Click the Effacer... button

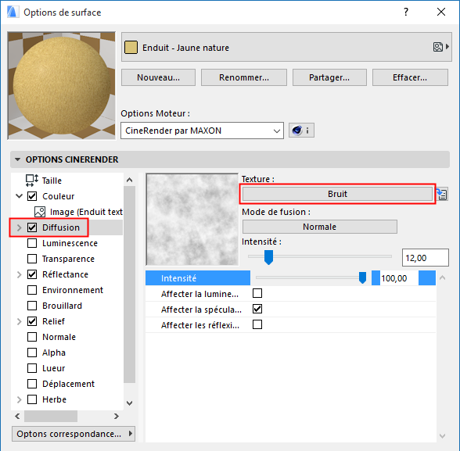tap(410, 77)
